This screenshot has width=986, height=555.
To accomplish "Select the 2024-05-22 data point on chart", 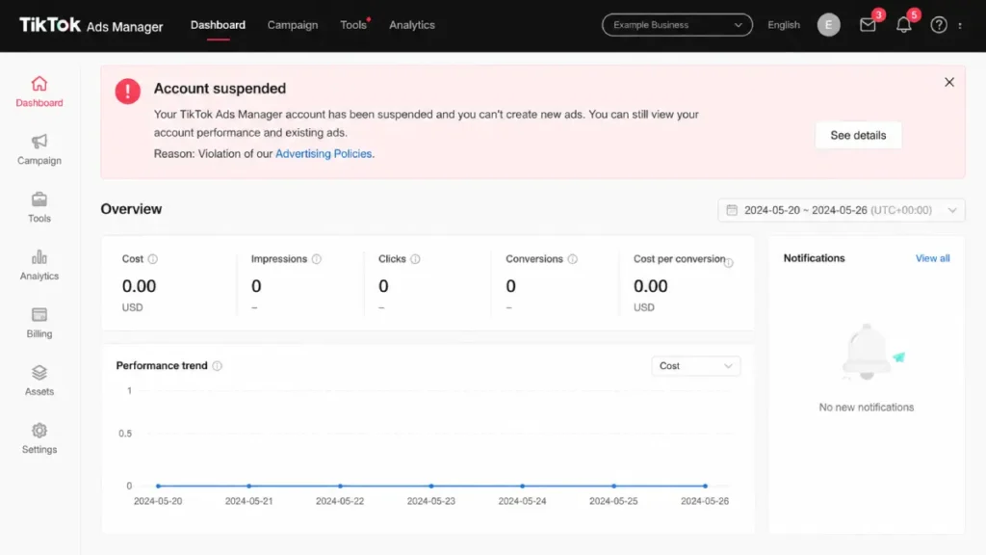I will [x=340, y=486].
